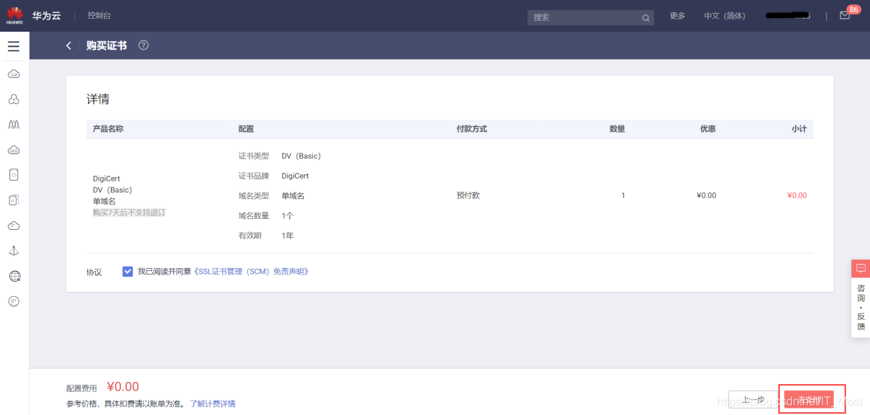The width and height of the screenshot is (870, 415).
Task: Click the 购买7天后不支持退订 notice
Action: tap(129, 213)
